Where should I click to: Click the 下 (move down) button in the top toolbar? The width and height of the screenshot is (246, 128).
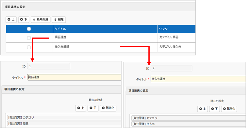(24, 20)
